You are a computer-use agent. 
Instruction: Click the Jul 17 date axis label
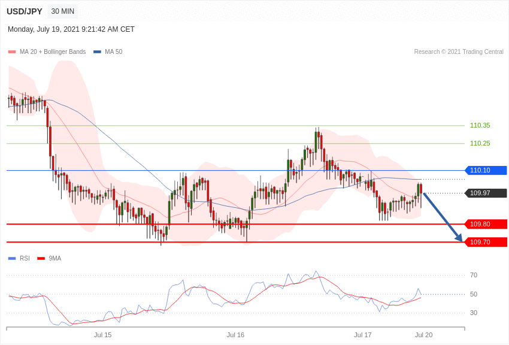[363, 335]
